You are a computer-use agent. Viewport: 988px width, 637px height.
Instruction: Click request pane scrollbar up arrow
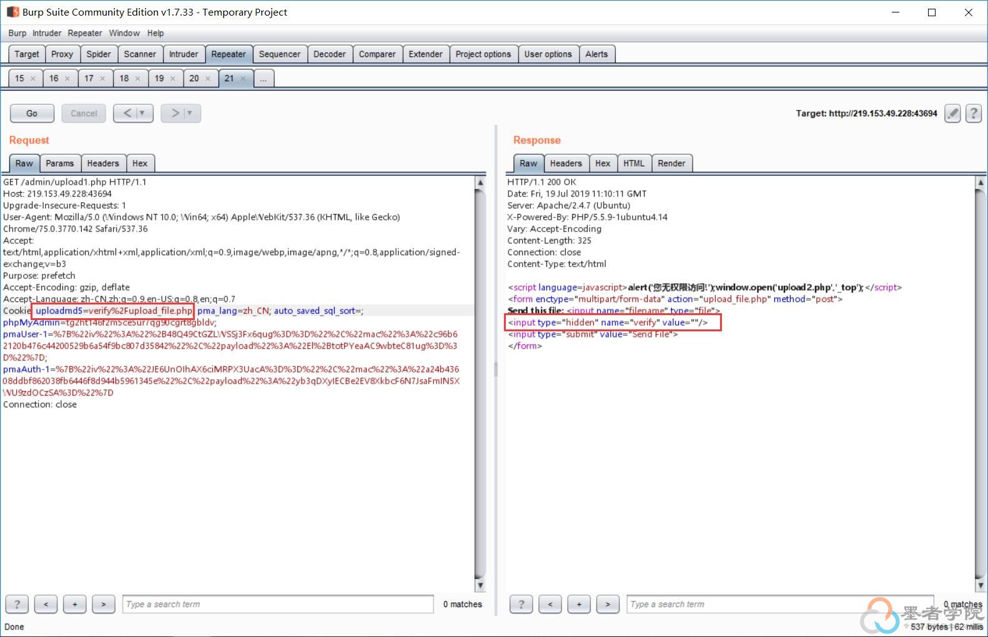click(480, 182)
